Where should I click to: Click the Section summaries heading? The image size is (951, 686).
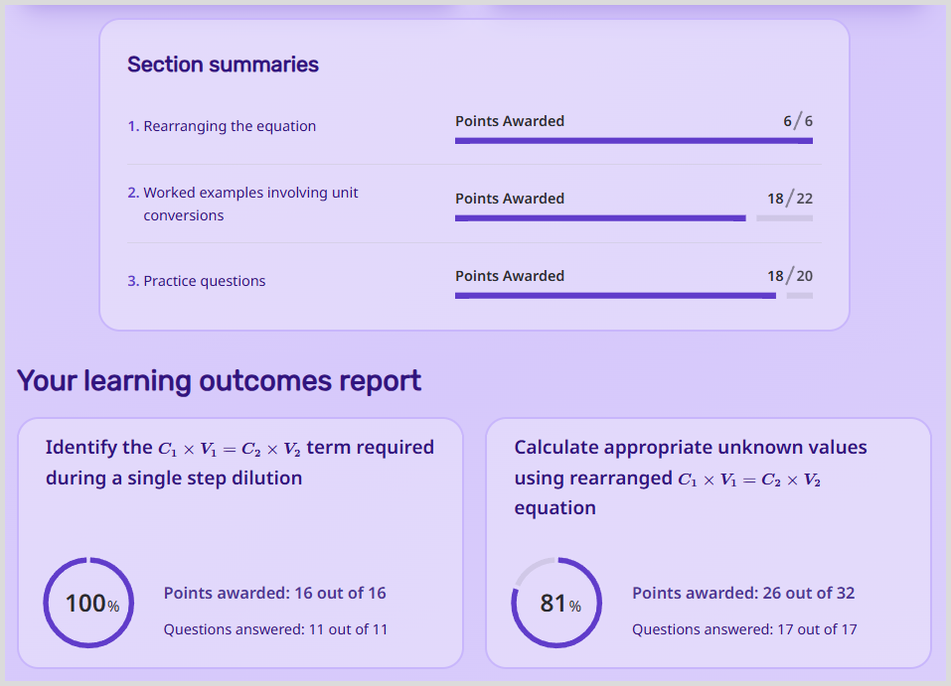pyautogui.click(x=223, y=65)
